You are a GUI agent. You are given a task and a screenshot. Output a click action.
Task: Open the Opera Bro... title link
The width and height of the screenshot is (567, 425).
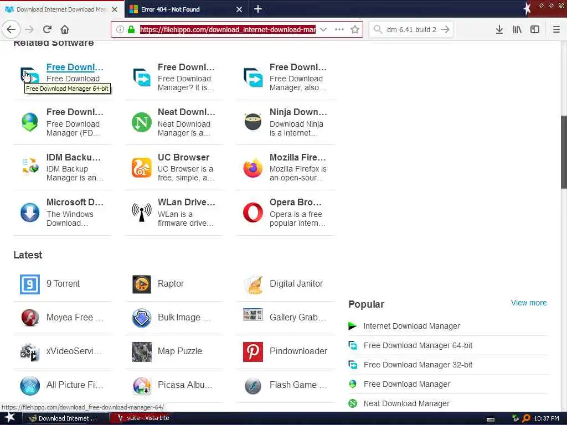pos(295,202)
